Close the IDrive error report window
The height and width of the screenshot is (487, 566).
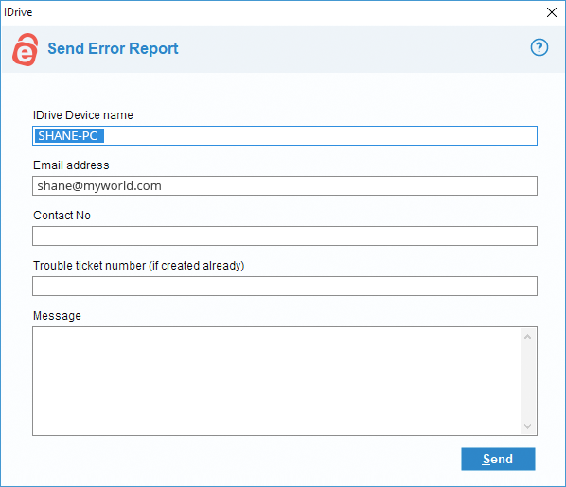point(551,12)
